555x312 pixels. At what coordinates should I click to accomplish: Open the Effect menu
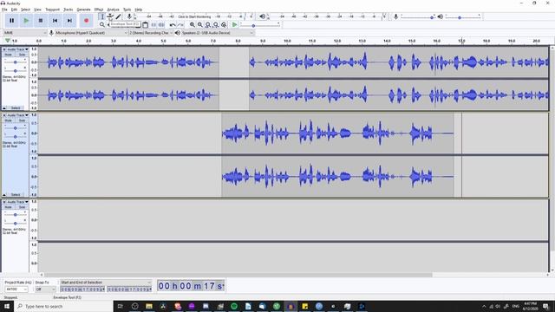pos(99,10)
